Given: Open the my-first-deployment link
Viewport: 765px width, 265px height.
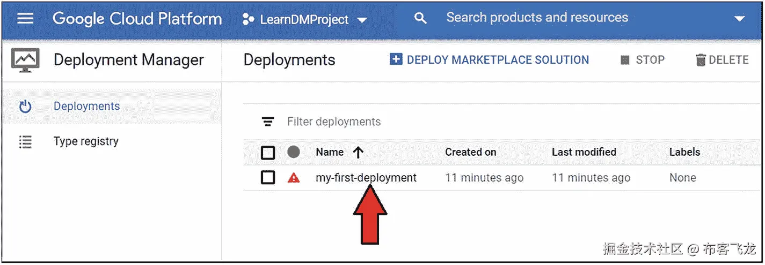Looking at the screenshot, I should coord(366,178).
